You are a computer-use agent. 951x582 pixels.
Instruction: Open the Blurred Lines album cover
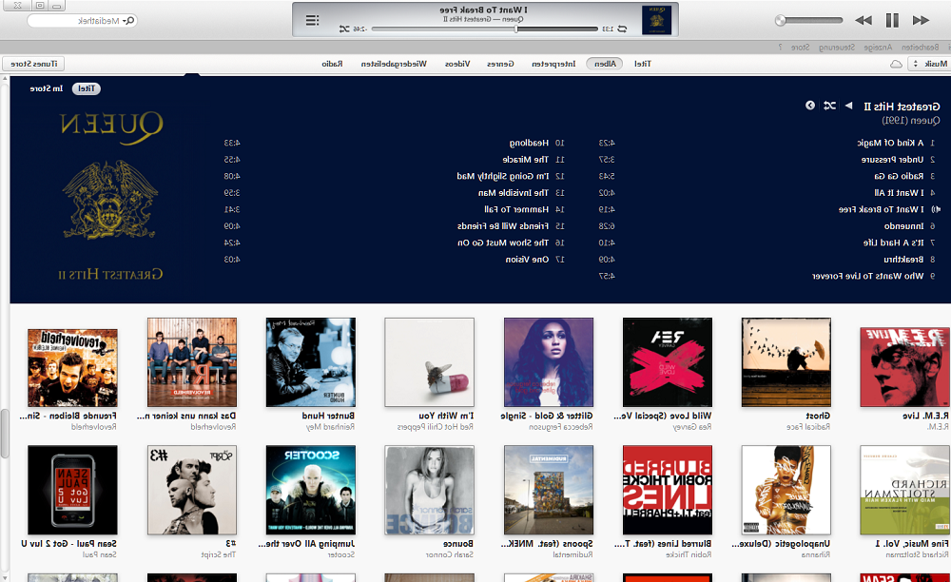[668, 490]
